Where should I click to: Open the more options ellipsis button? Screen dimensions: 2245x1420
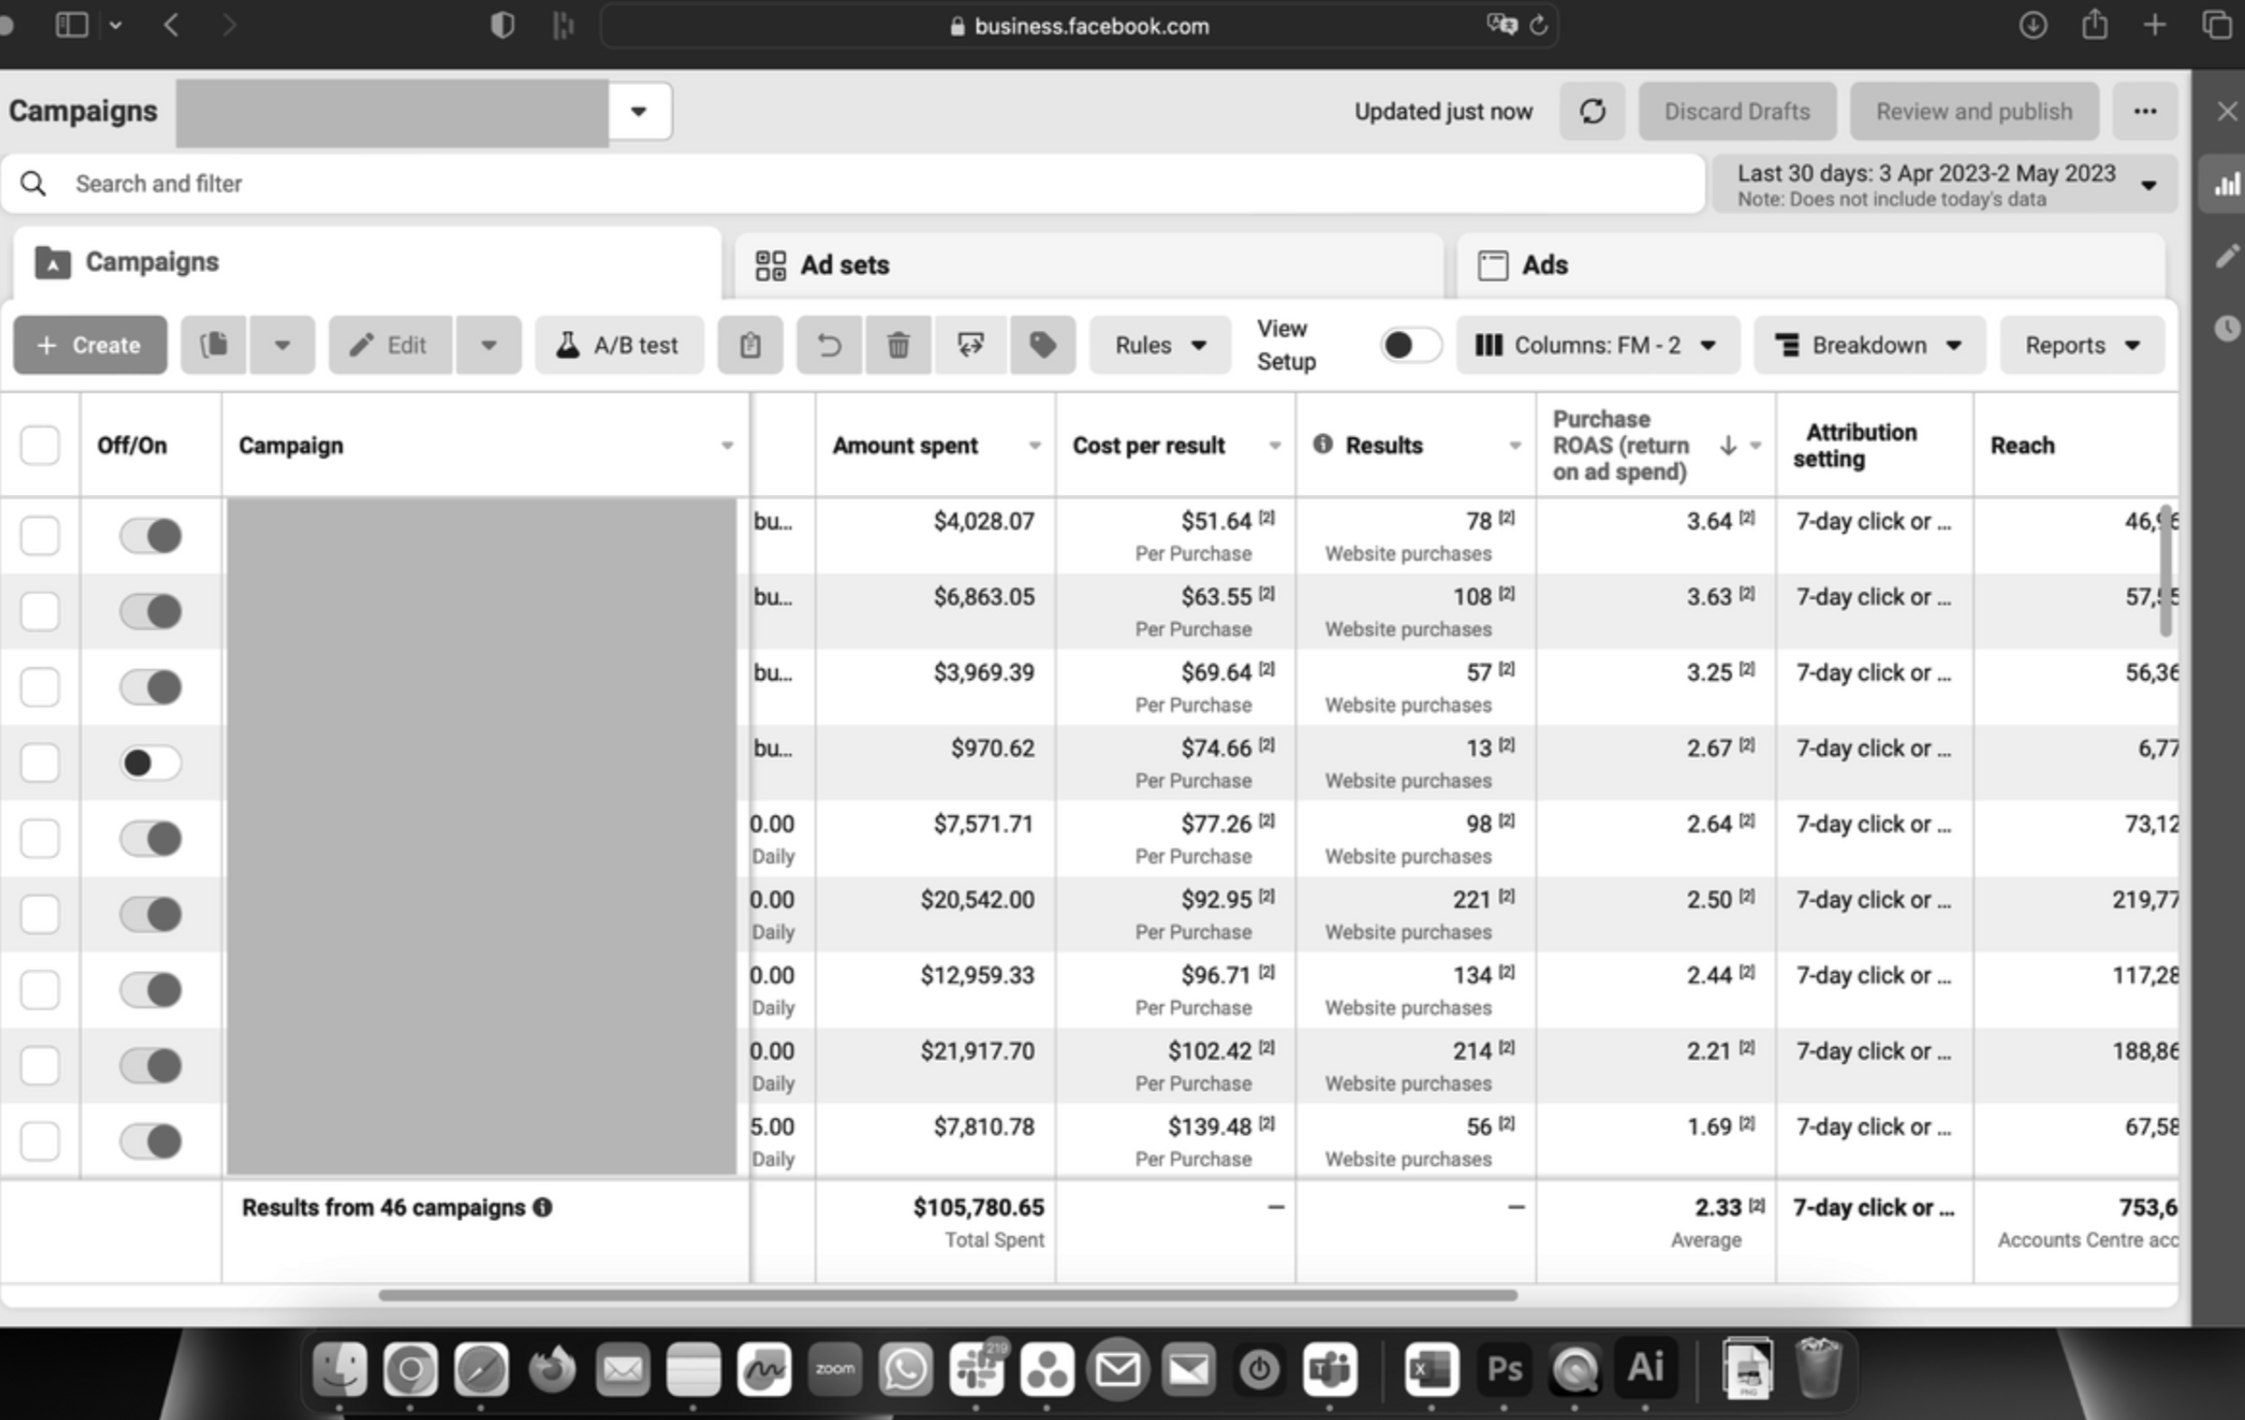point(2145,112)
